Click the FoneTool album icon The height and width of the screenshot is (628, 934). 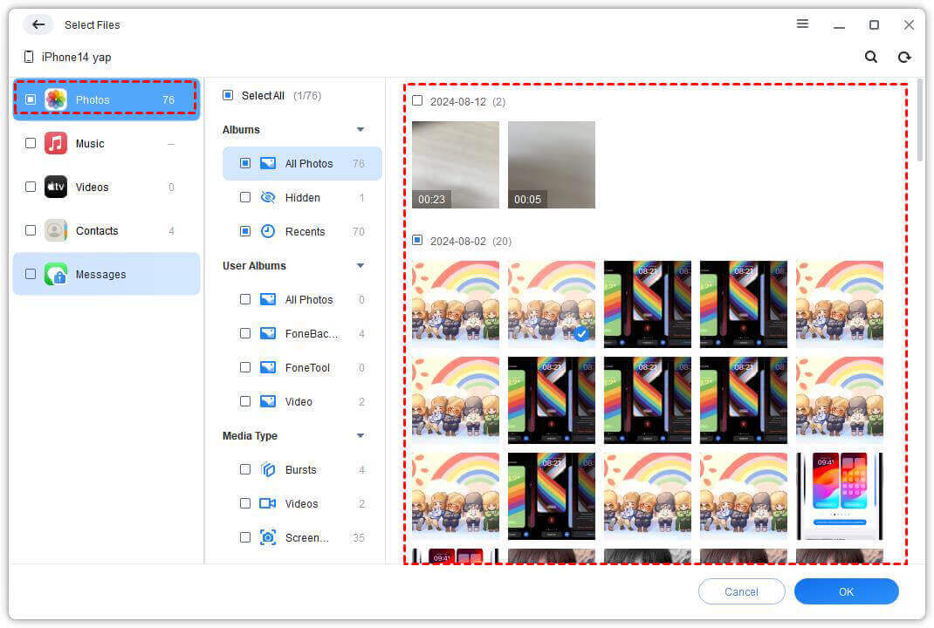(268, 367)
